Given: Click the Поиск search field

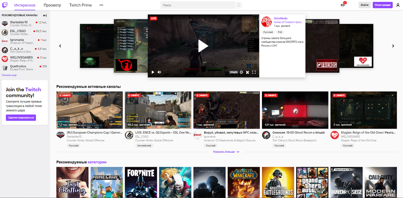Looking at the screenshot, I should point(197,5).
